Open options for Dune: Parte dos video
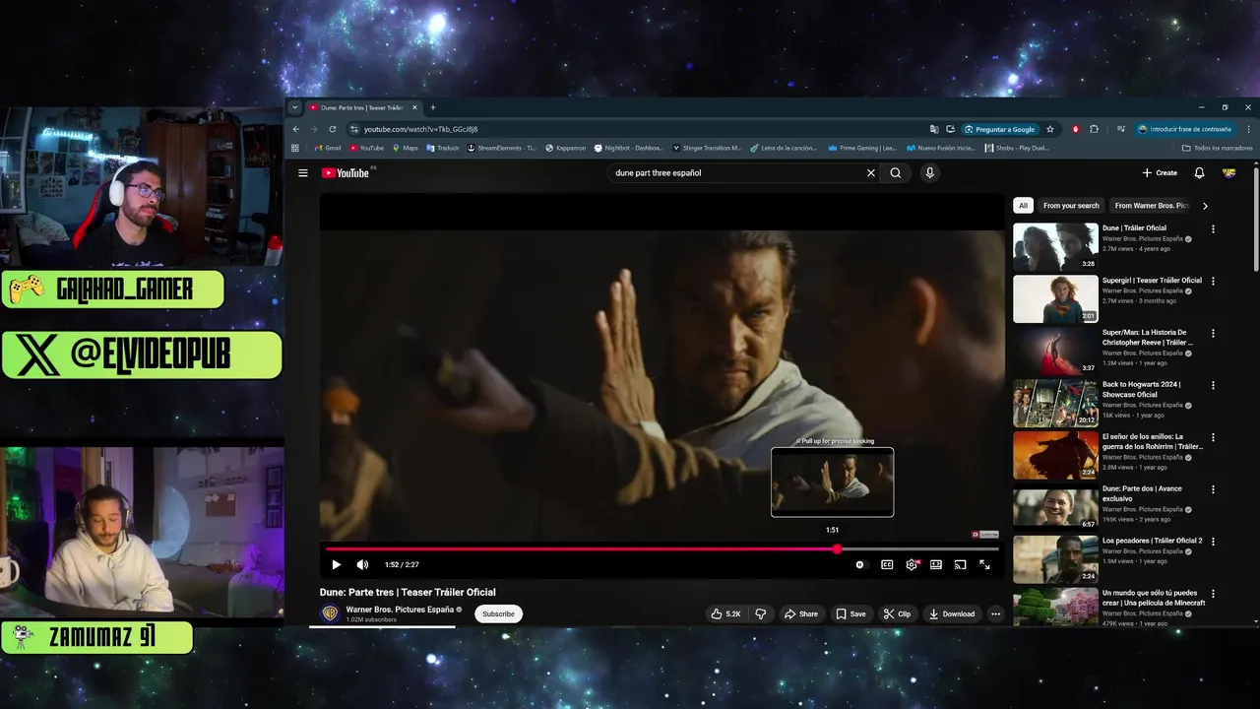The height and width of the screenshot is (709, 1260). pos(1213,490)
